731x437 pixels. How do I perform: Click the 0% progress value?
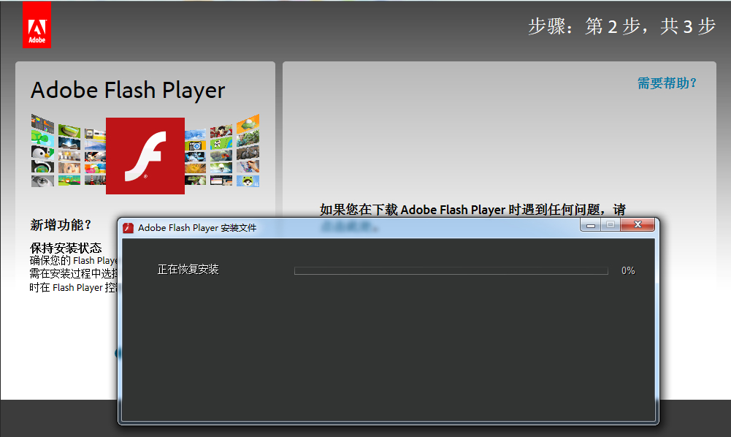click(x=628, y=271)
